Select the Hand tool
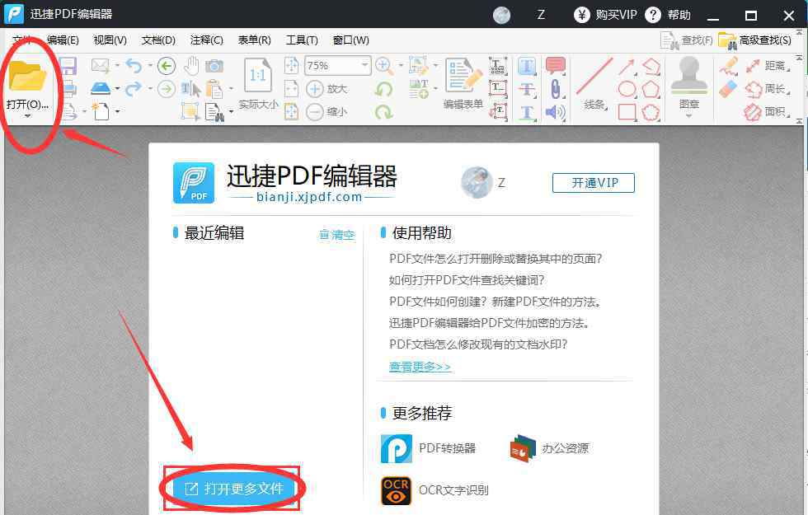 (x=191, y=66)
